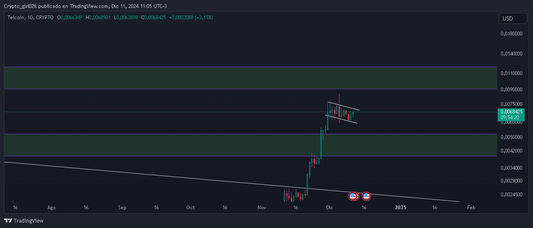
Task: Click the 0,0050000 price axis label
Action: point(511,137)
